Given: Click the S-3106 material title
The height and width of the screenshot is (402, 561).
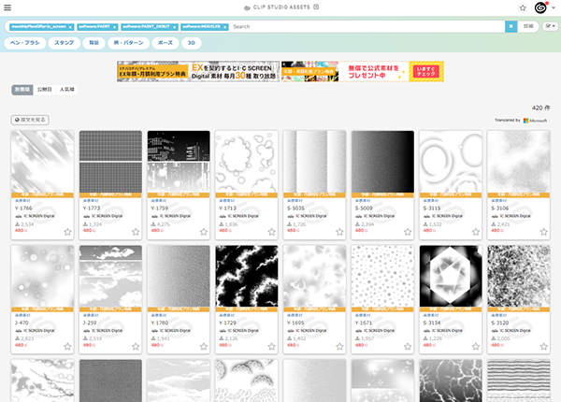Looking at the screenshot, I should (499, 208).
